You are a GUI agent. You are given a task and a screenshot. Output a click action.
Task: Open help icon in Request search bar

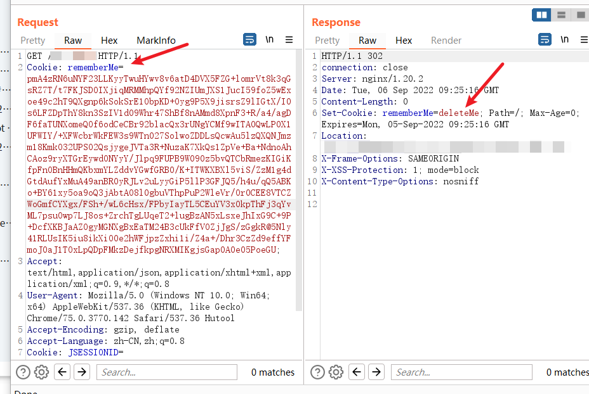(x=23, y=372)
